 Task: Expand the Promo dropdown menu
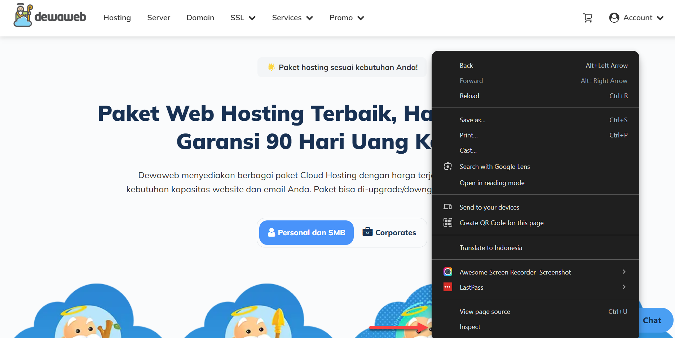coord(347,18)
